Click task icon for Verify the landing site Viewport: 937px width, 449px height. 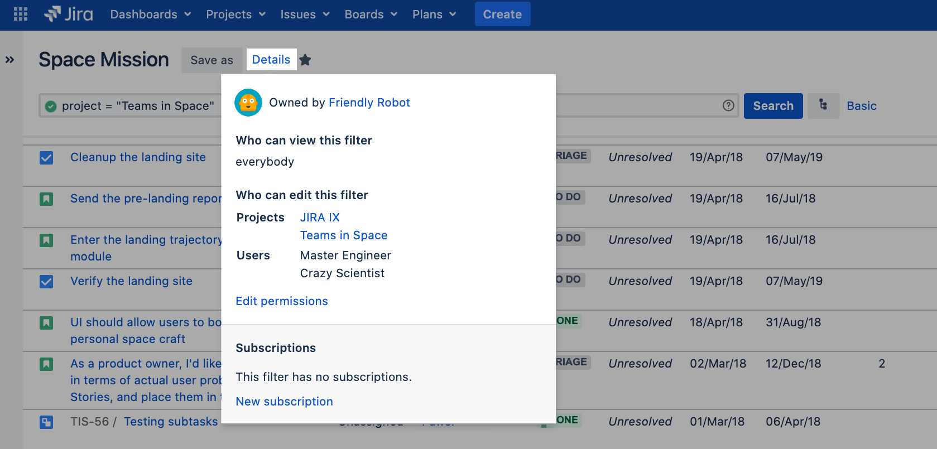pyautogui.click(x=46, y=282)
